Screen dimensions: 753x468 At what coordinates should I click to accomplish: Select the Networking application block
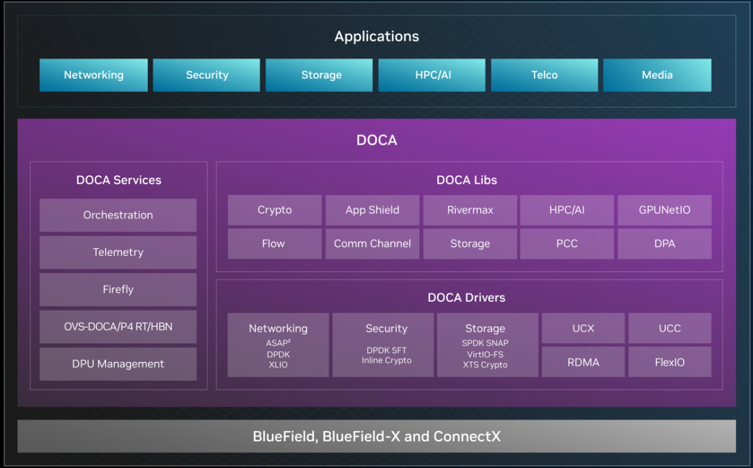point(93,75)
